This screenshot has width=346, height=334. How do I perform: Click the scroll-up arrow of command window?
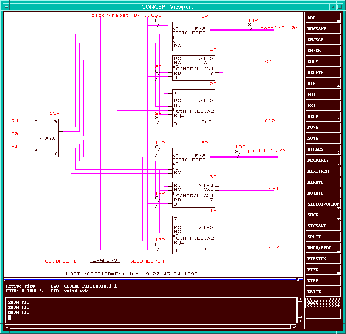[x=300, y=300]
